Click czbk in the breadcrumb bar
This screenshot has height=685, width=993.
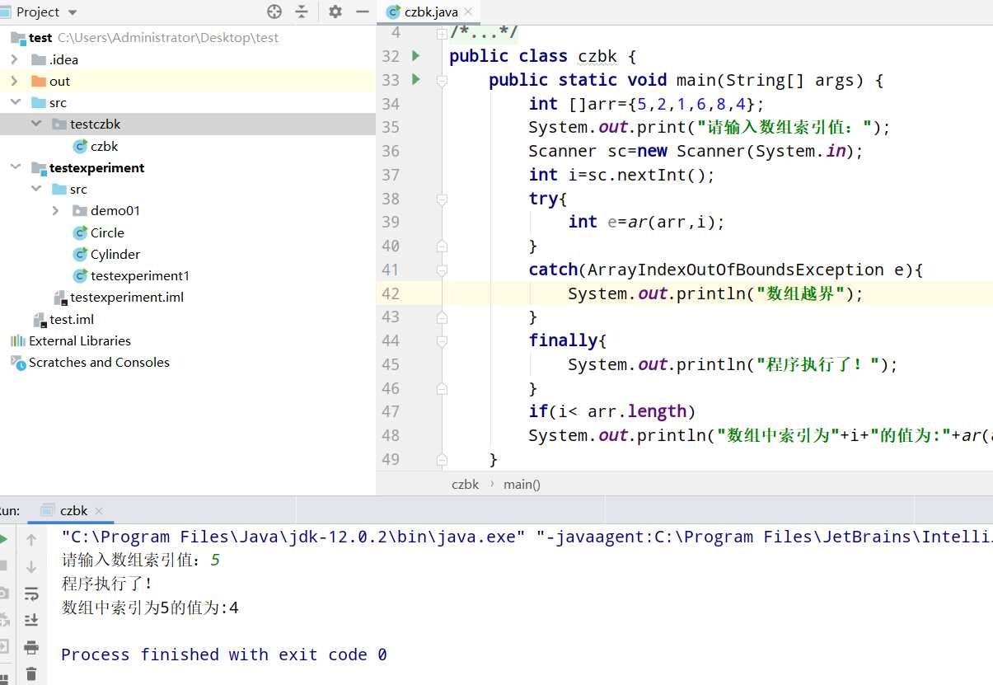pos(465,484)
